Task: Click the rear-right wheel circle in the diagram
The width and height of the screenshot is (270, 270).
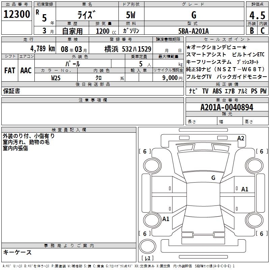Action: [254, 220]
